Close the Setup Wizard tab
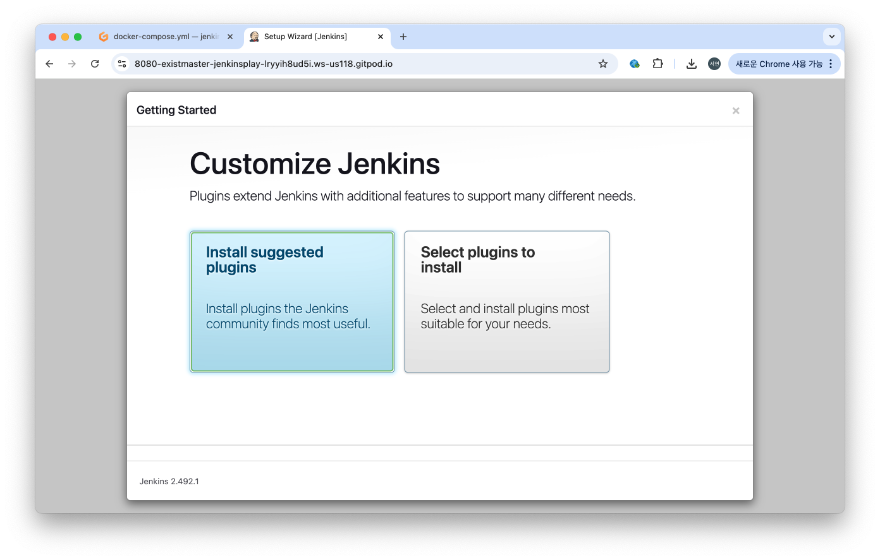The height and width of the screenshot is (560, 880). tap(381, 37)
